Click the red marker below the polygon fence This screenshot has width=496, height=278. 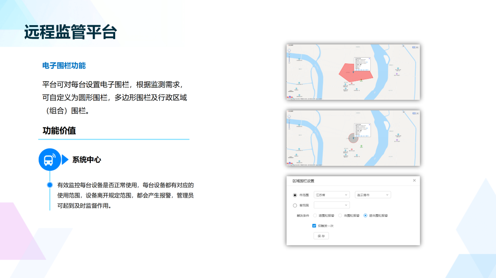(352, 83)
